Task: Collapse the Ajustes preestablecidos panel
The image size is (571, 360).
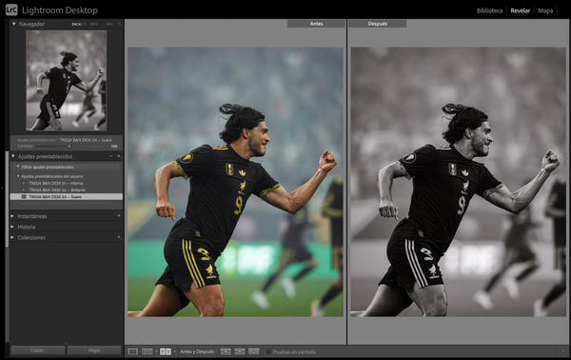Action: 13,156
